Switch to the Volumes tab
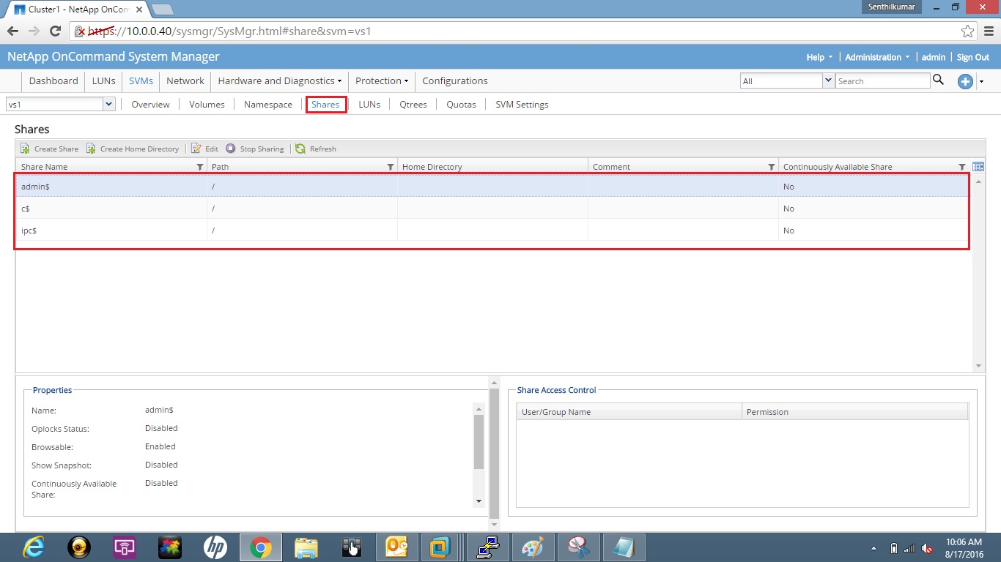1001x562 pixels. 206,104
